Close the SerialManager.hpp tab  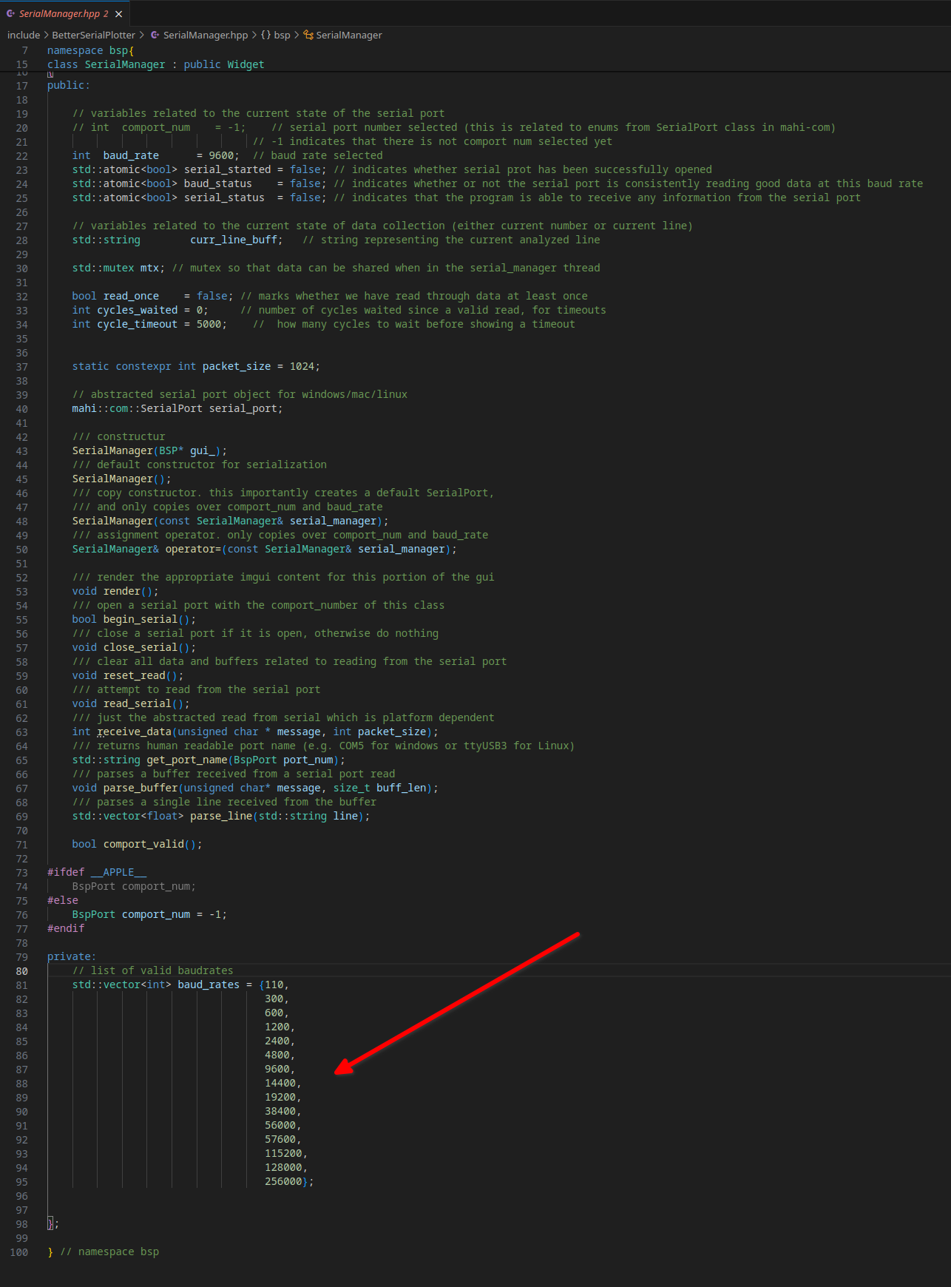(118, 14)
